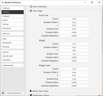Expand the Collection Colors panel

coord(28,95)
